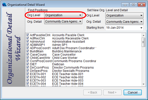
Task: Toggle the AdminAsst position checkbox
Action: (27, 41)
